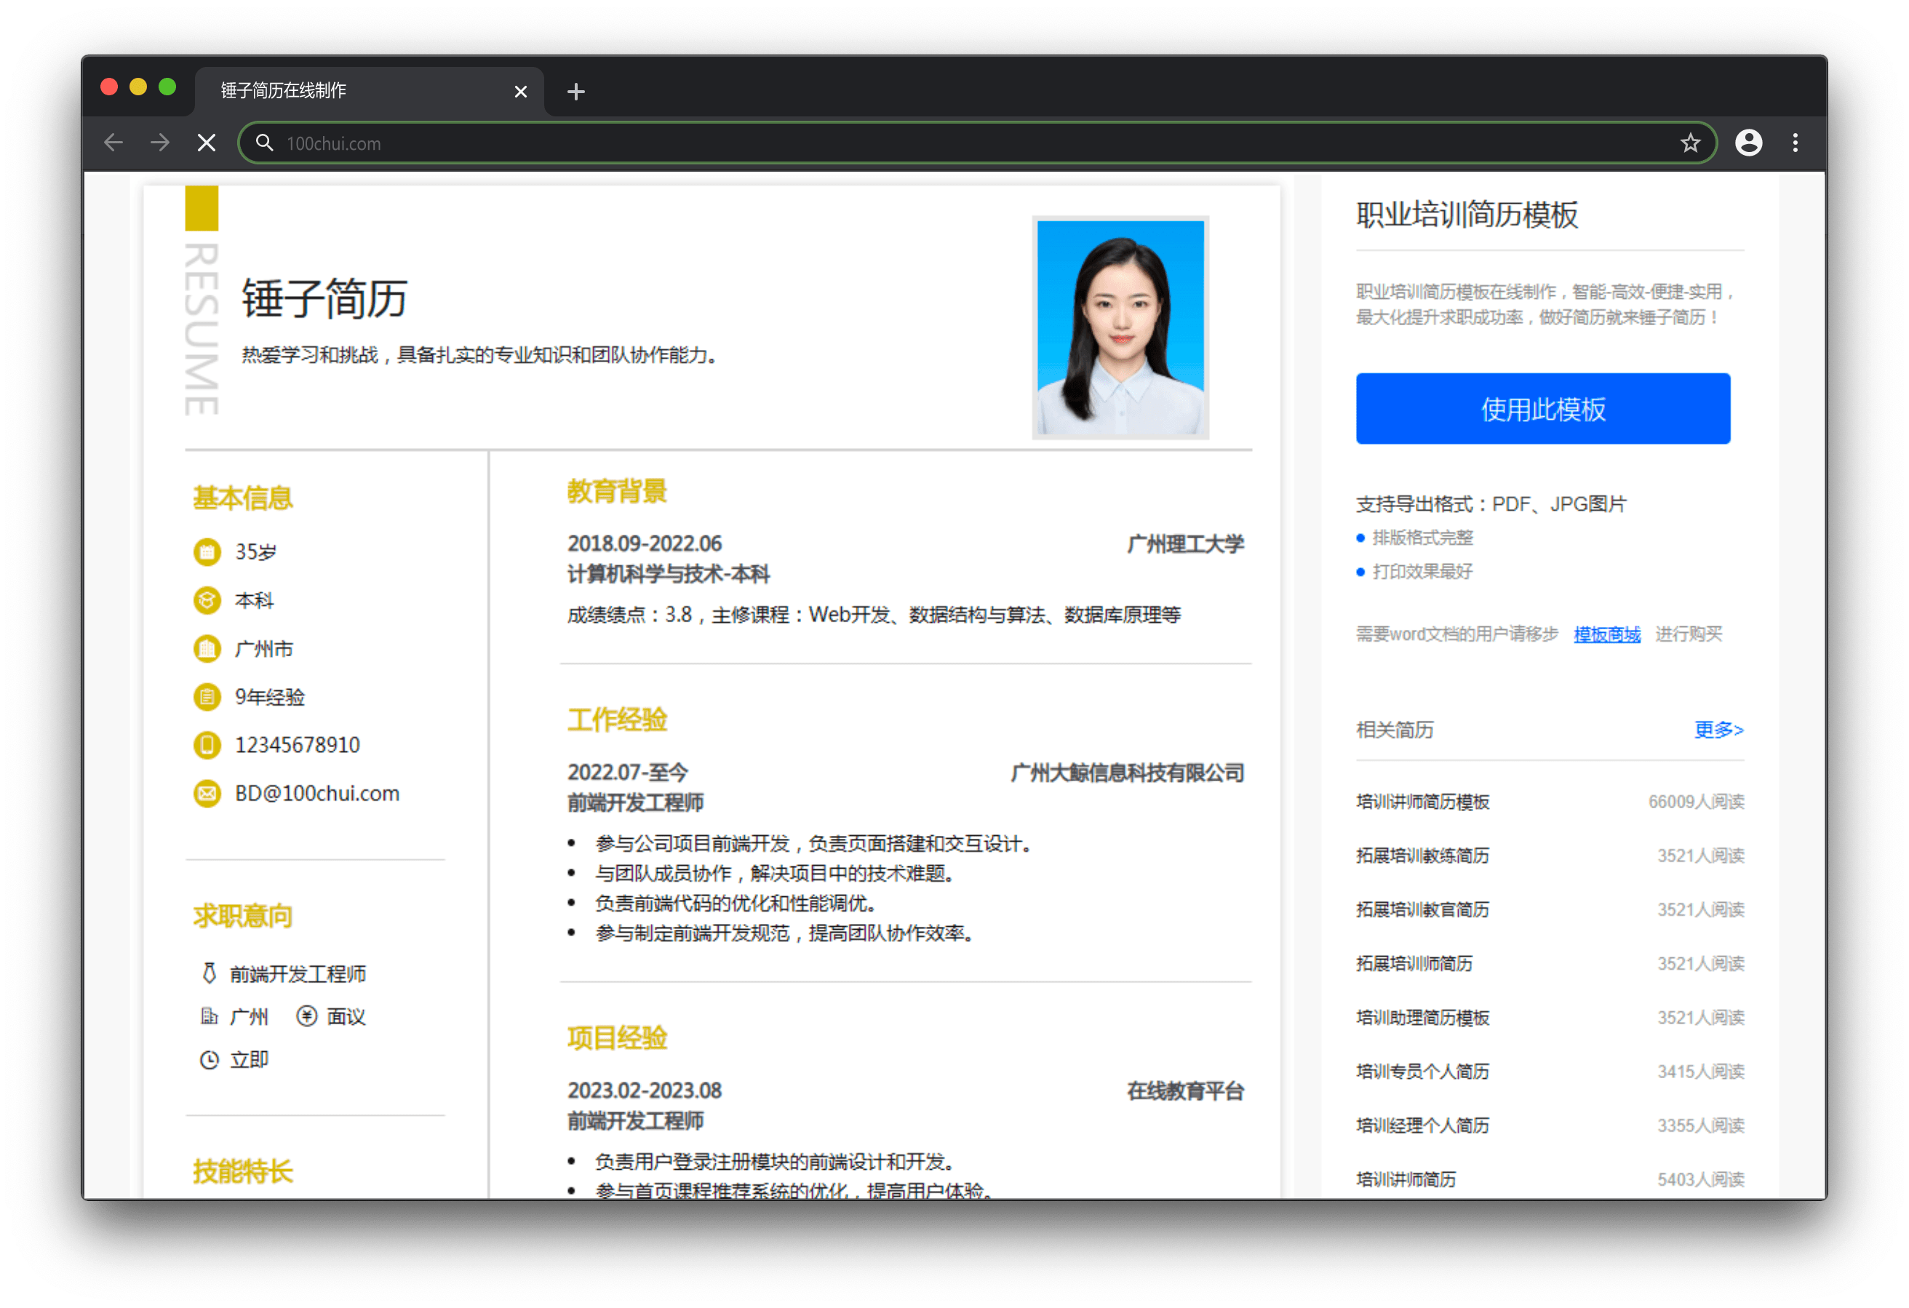This screenshot has height=1308, width=1909.
Task: Click the 教育背景 section heading
Action: point(617,491)
